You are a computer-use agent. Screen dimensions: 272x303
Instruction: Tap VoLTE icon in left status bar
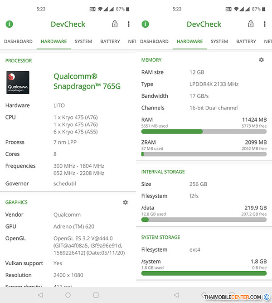click(92, 9)
